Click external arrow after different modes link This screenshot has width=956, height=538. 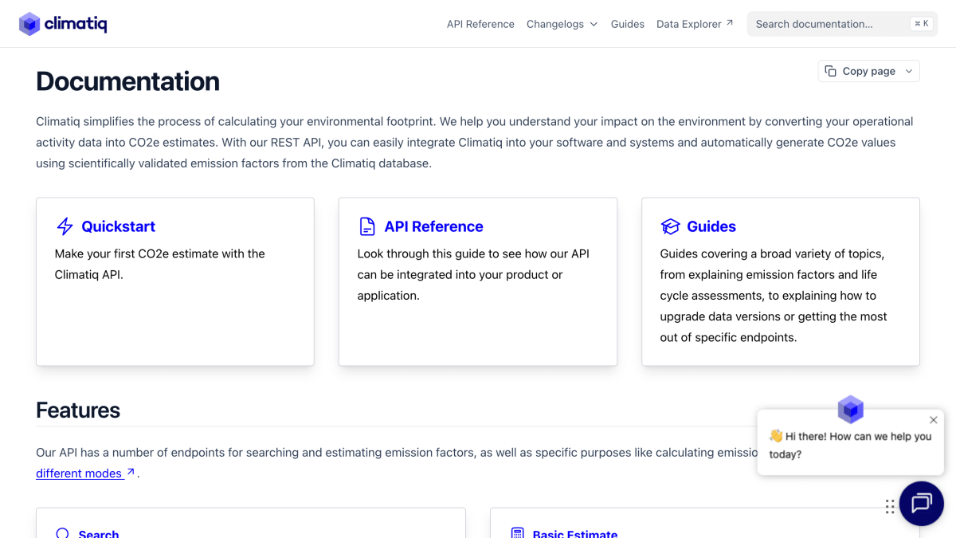131,472
